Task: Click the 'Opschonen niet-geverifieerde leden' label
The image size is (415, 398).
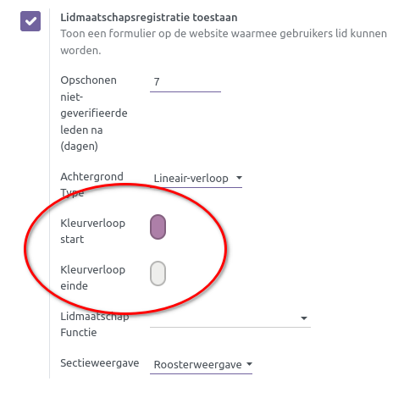Action: pos(94,113)
